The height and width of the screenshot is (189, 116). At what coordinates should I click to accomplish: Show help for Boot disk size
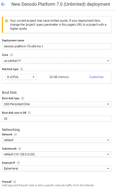tap(29, 113)
